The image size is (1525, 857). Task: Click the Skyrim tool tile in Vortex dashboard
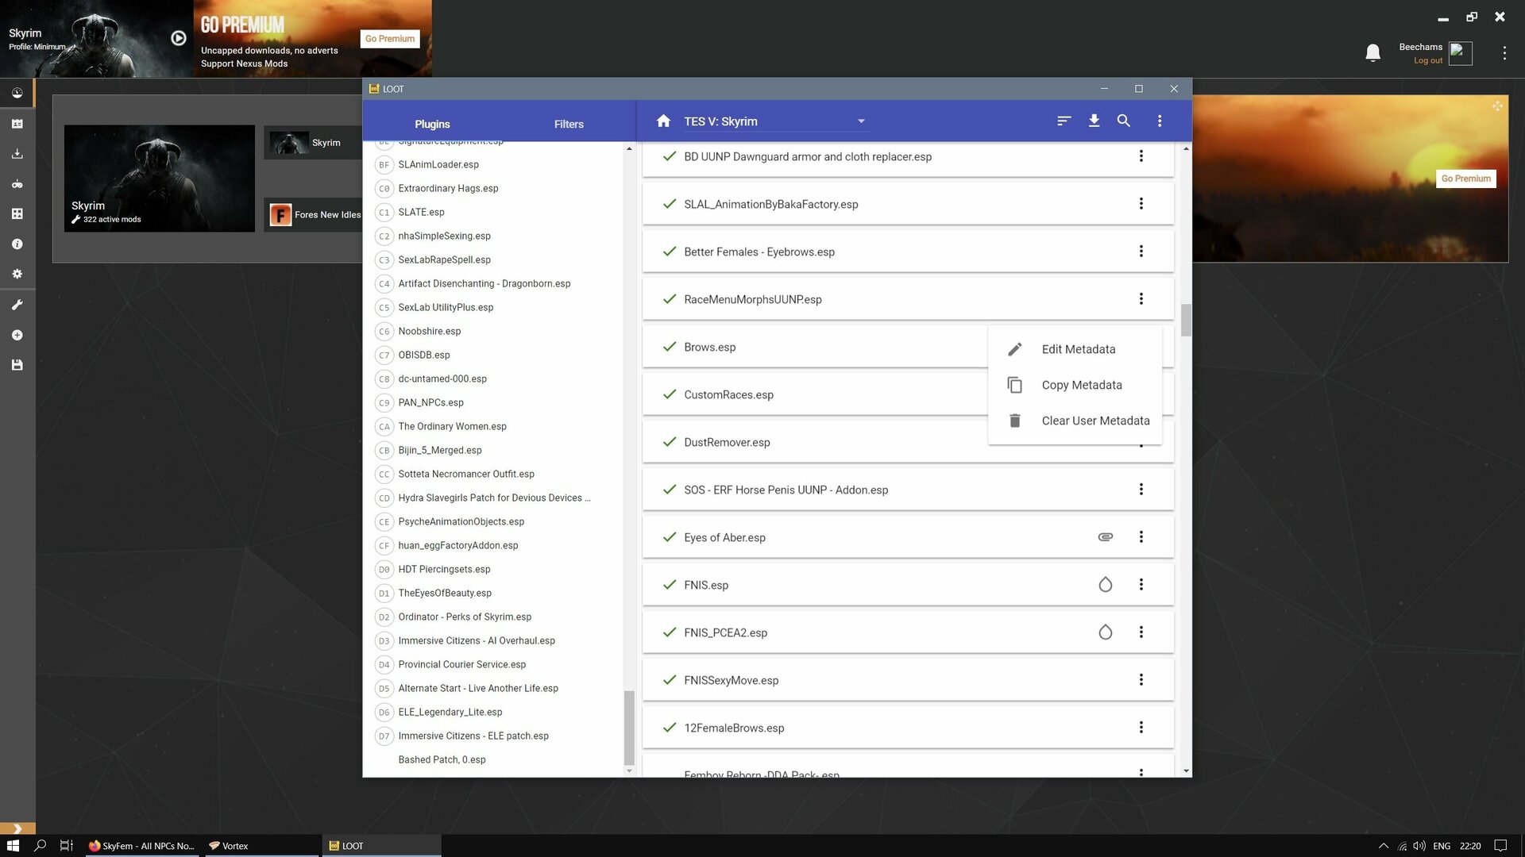[313, 143]
